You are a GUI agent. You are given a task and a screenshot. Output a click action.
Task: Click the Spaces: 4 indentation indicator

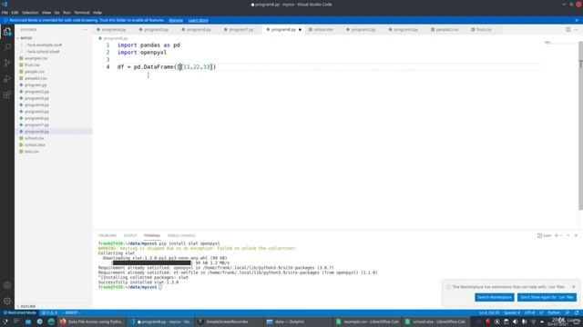pos(512,312)
